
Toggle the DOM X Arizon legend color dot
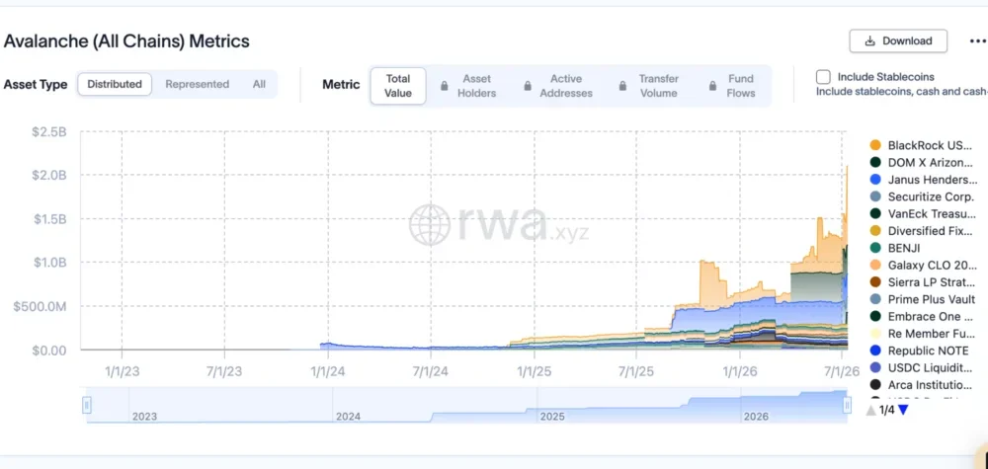click(875, 162)
